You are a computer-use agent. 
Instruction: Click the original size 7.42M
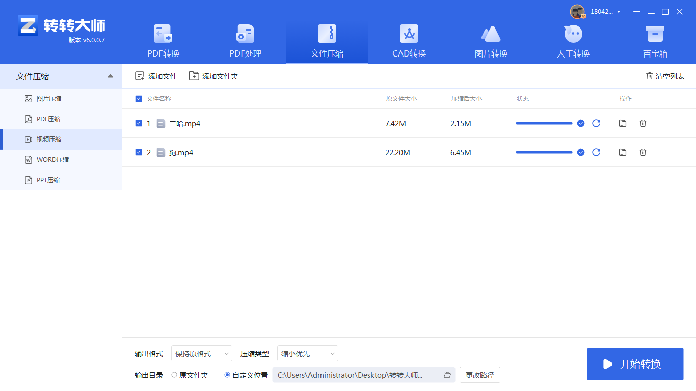coord(395,124)
